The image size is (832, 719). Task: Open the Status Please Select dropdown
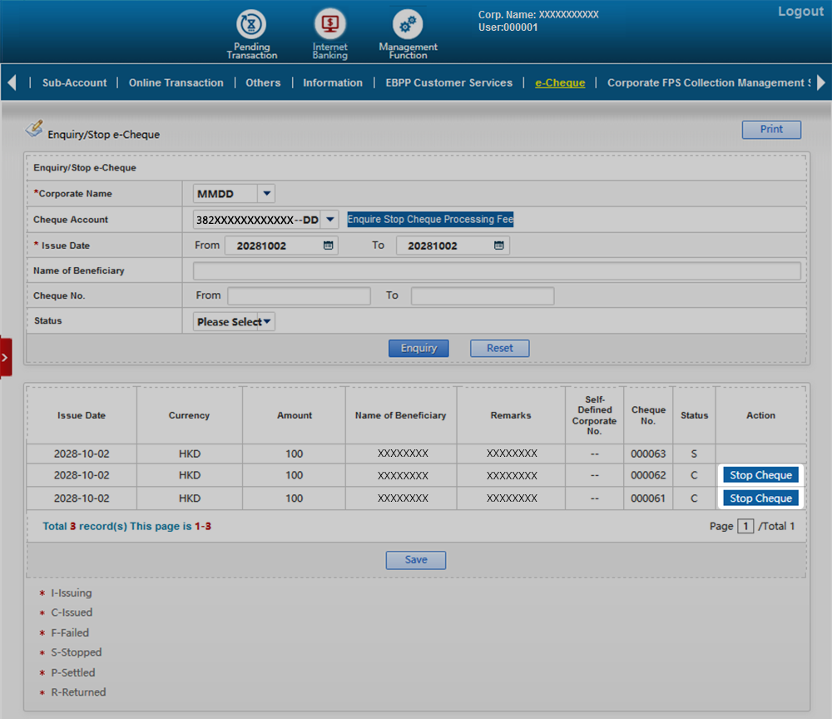[x=268, y=322]
